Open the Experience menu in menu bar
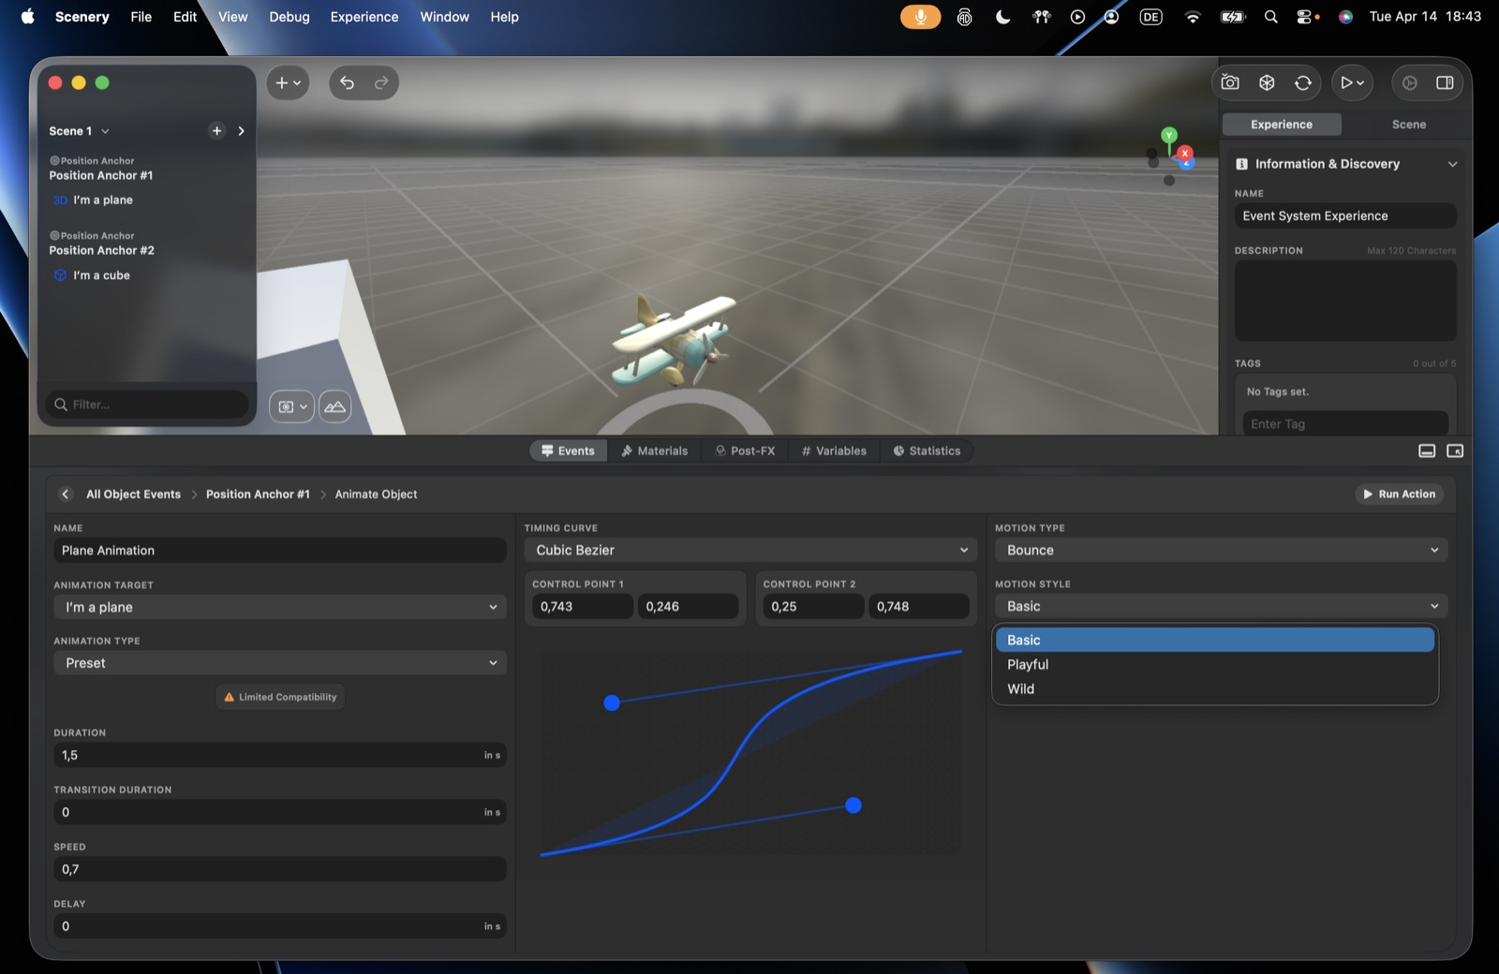 (x=364, y=17)
